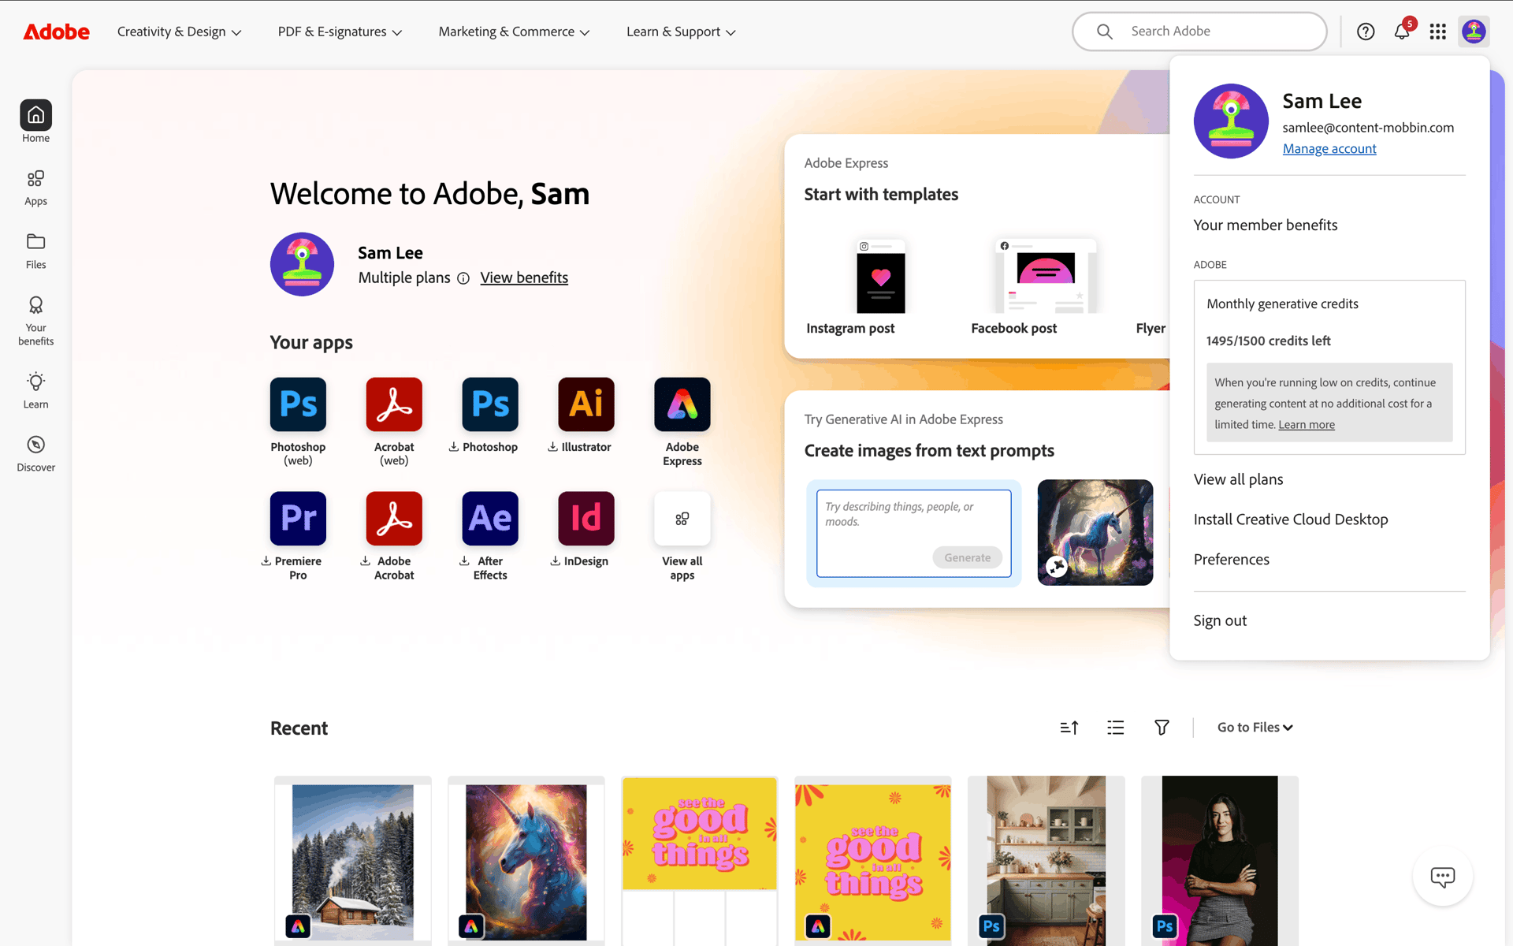The width and height of the screenshot is (1513, 946).
Task: Click the Search Adobe field
Action: 1199,32
